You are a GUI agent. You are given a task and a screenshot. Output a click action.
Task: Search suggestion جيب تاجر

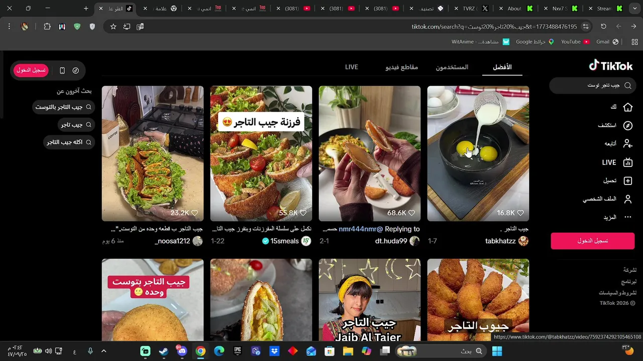[76, 125]
